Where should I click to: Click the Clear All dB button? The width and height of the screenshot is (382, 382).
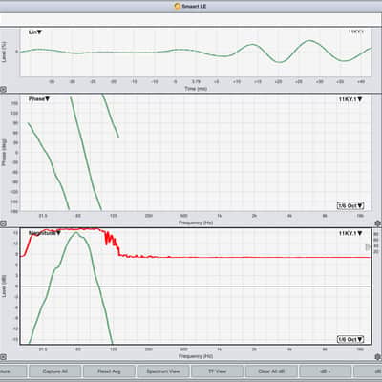(271, 371)
